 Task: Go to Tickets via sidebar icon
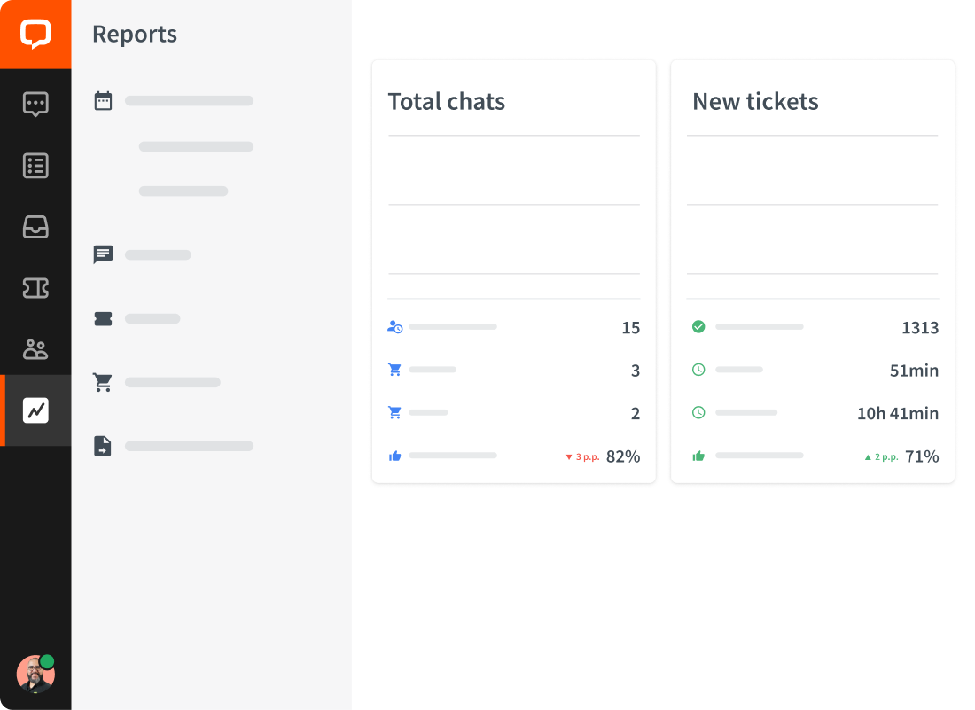[35, 288]
